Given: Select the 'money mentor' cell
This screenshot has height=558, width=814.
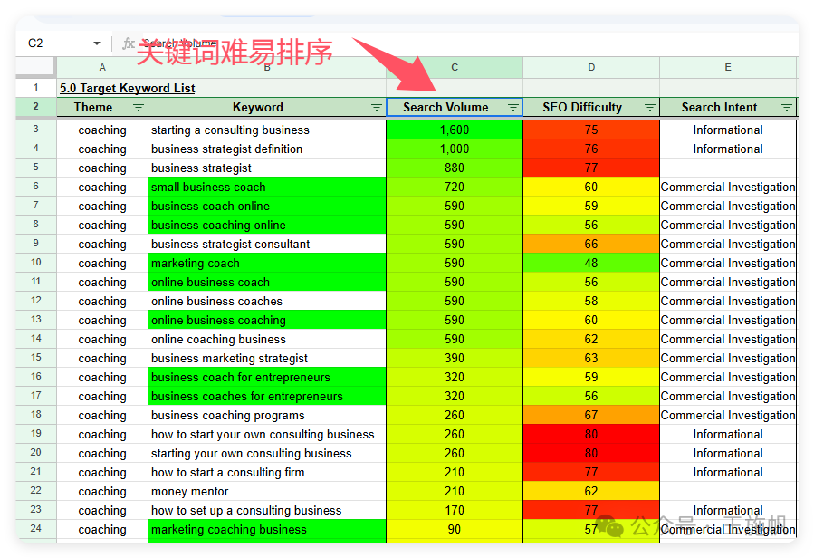Looking at the screenshot, I should (x=267, y=492).
